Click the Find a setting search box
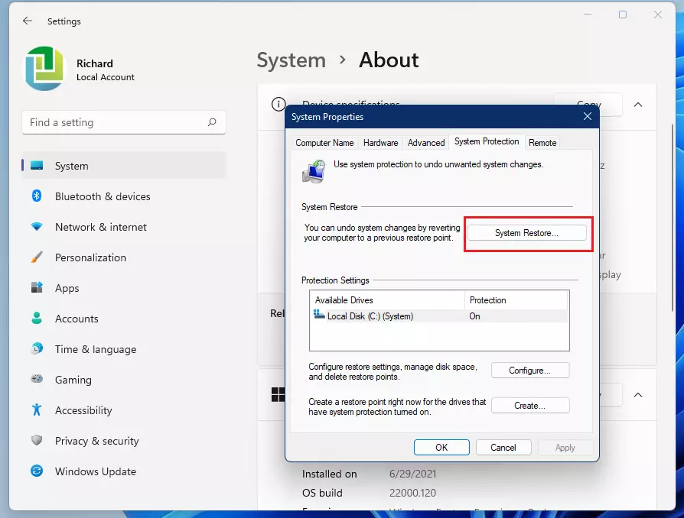 point(124,122)
